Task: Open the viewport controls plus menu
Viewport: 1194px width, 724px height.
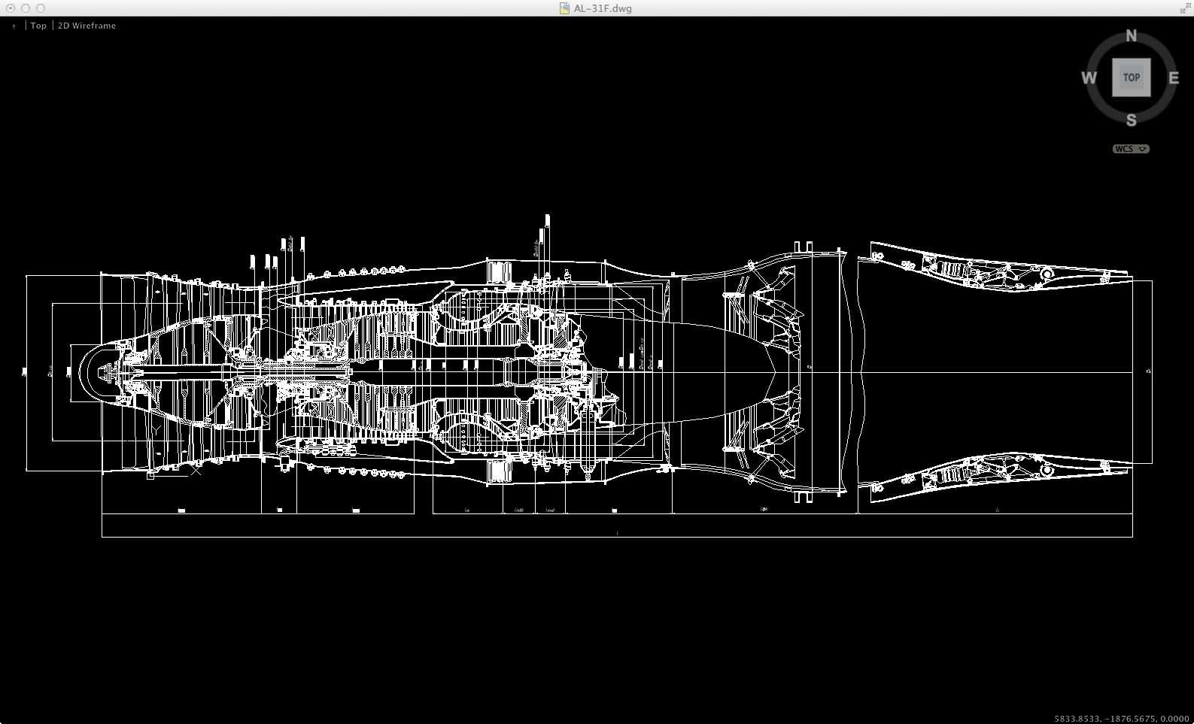Action: 14,26
